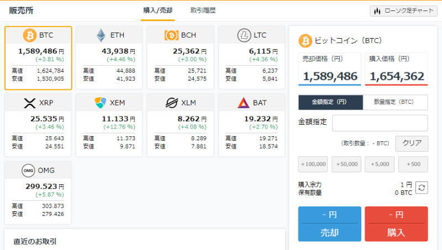
Task: Choose the BCH Bitcoin Cash icon
Action: 171,35
